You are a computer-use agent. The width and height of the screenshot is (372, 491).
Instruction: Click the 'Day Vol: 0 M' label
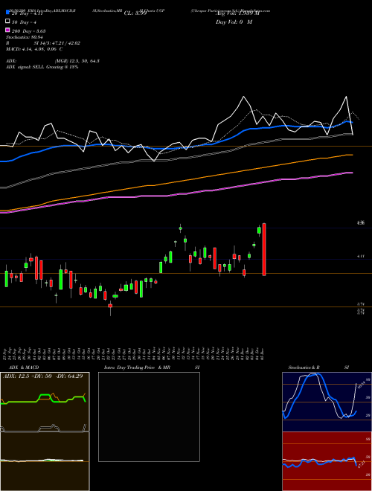(234, 22)
